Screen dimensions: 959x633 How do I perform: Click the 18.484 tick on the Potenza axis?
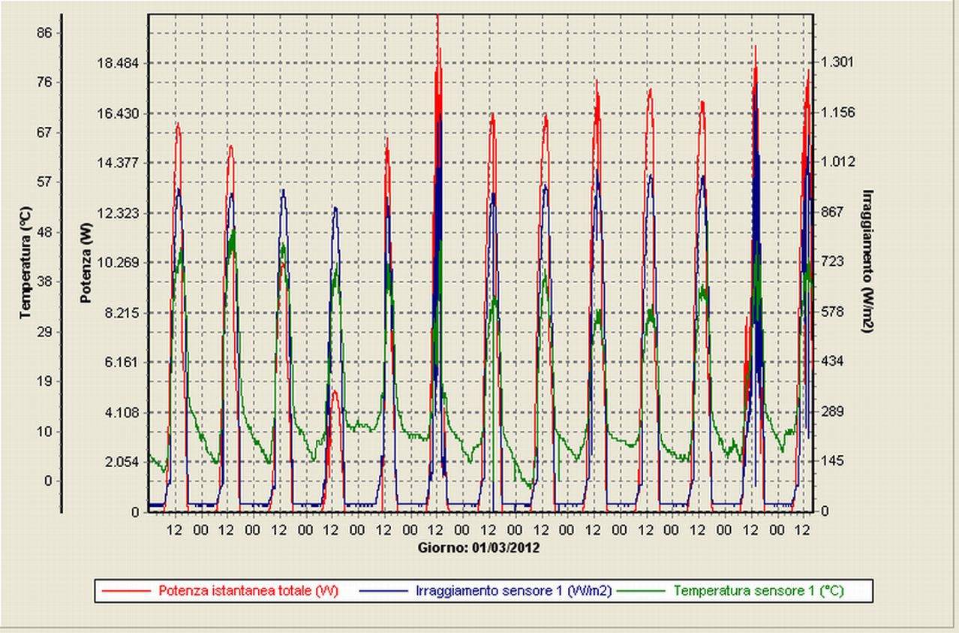[x=119, y=64]
